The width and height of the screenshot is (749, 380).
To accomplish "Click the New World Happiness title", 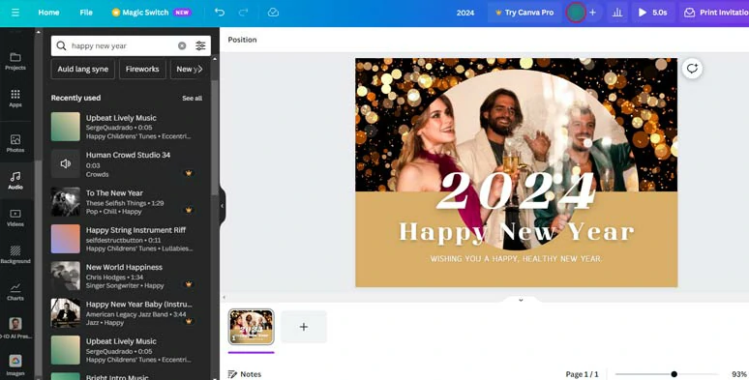I will point(124,267).
